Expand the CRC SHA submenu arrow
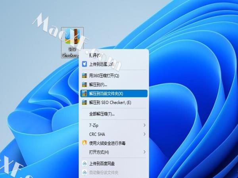This screenshot has height=178, width=238. click(x=144, y=134)
